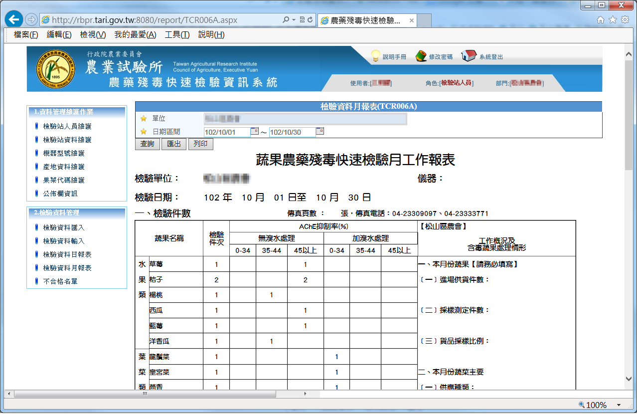This screenshot has height=414, width=637.
Task: Click the 修改密碼 icon
Action: (421, 56)
